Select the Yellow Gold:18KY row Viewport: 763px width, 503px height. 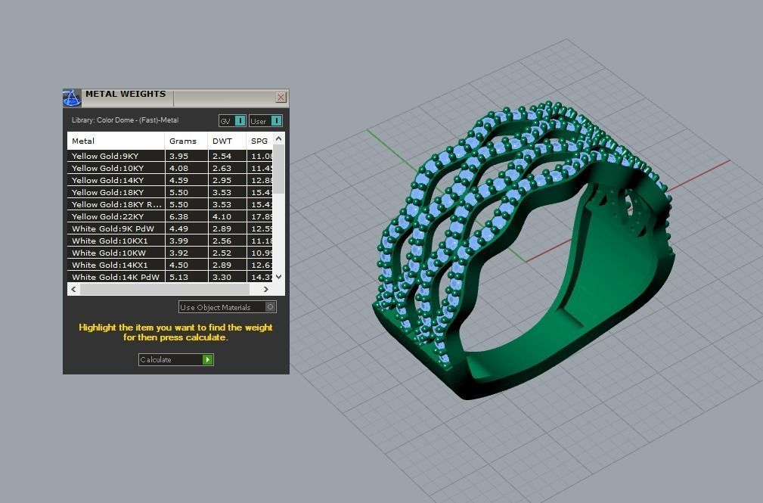[170, 192]
